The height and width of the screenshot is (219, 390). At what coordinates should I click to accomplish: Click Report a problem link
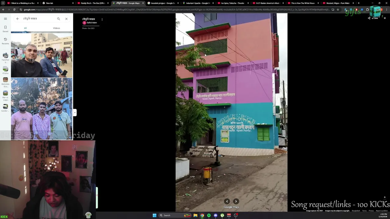click(382, 211)
